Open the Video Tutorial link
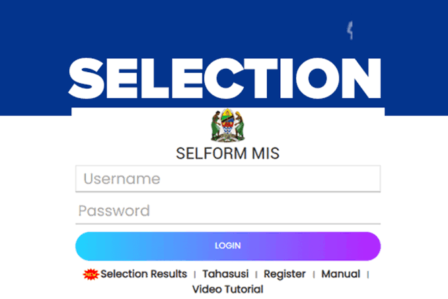Image resolution: width=448 pixels, height=299 pixels. 227,289
